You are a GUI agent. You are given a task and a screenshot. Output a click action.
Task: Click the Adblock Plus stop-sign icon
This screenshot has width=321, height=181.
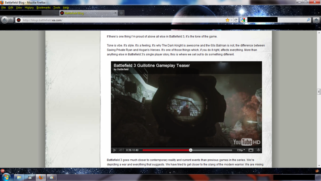click(x=2, y=171)
